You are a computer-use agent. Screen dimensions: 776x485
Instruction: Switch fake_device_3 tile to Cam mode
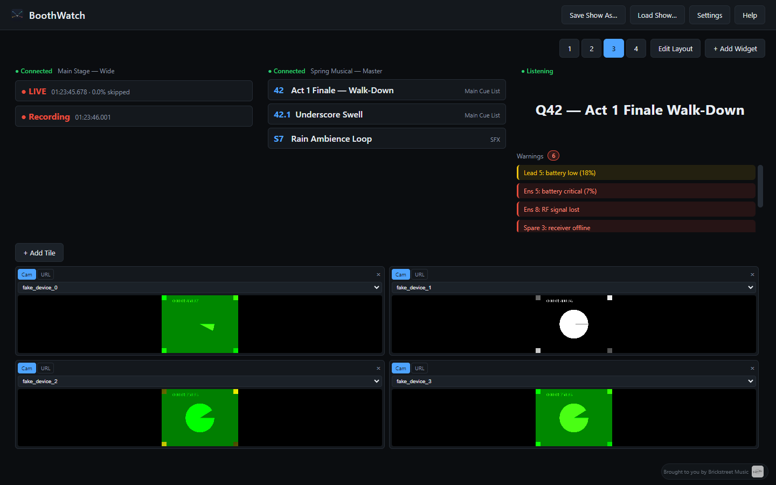point(401,369)
